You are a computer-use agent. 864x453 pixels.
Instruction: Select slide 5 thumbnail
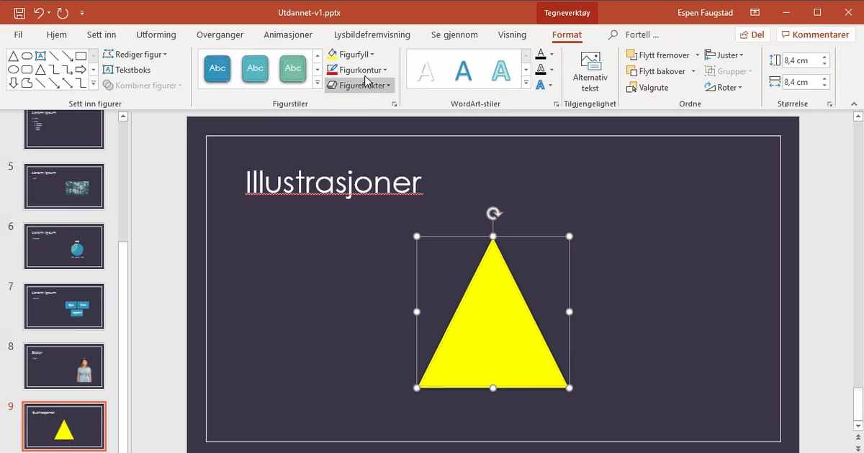tap(64, 186)
